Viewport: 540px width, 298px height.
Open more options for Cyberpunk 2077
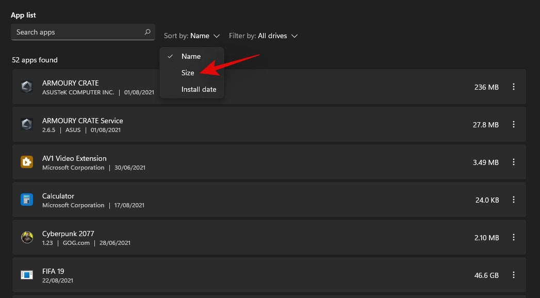click(x=513, y=237)
